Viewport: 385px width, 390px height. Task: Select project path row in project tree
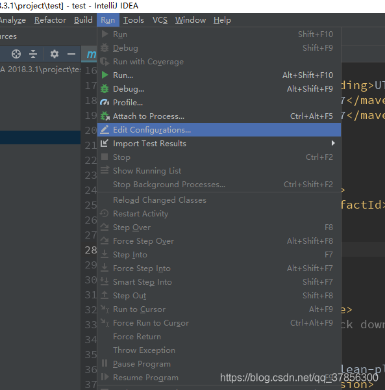click(40, 70)
